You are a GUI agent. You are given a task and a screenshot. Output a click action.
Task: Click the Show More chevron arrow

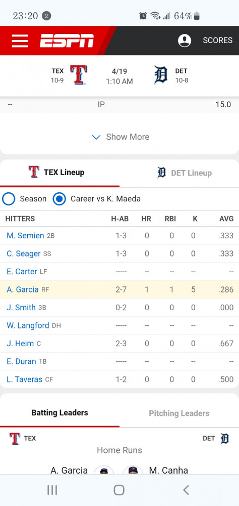pyautogui.click(x=96, y=137)
